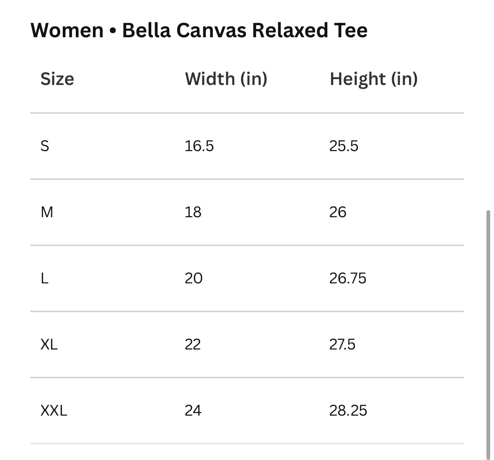Image resolution: width=494 pixels, height=460 pixels.
Task: Click the 25.5 height value
Action: coord(344,146)
